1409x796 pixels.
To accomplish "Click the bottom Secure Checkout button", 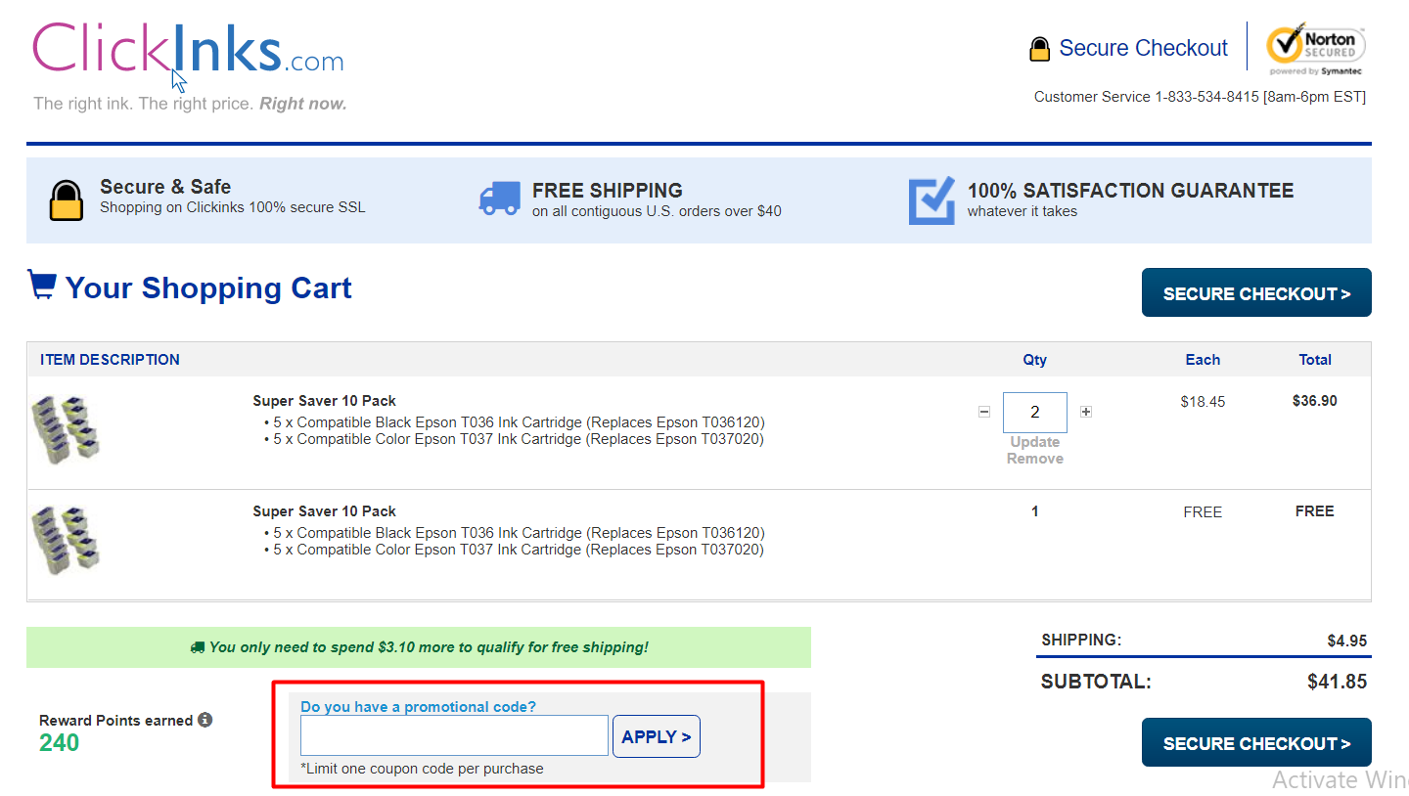I will pyautogui.click(x=1256, y=742).
